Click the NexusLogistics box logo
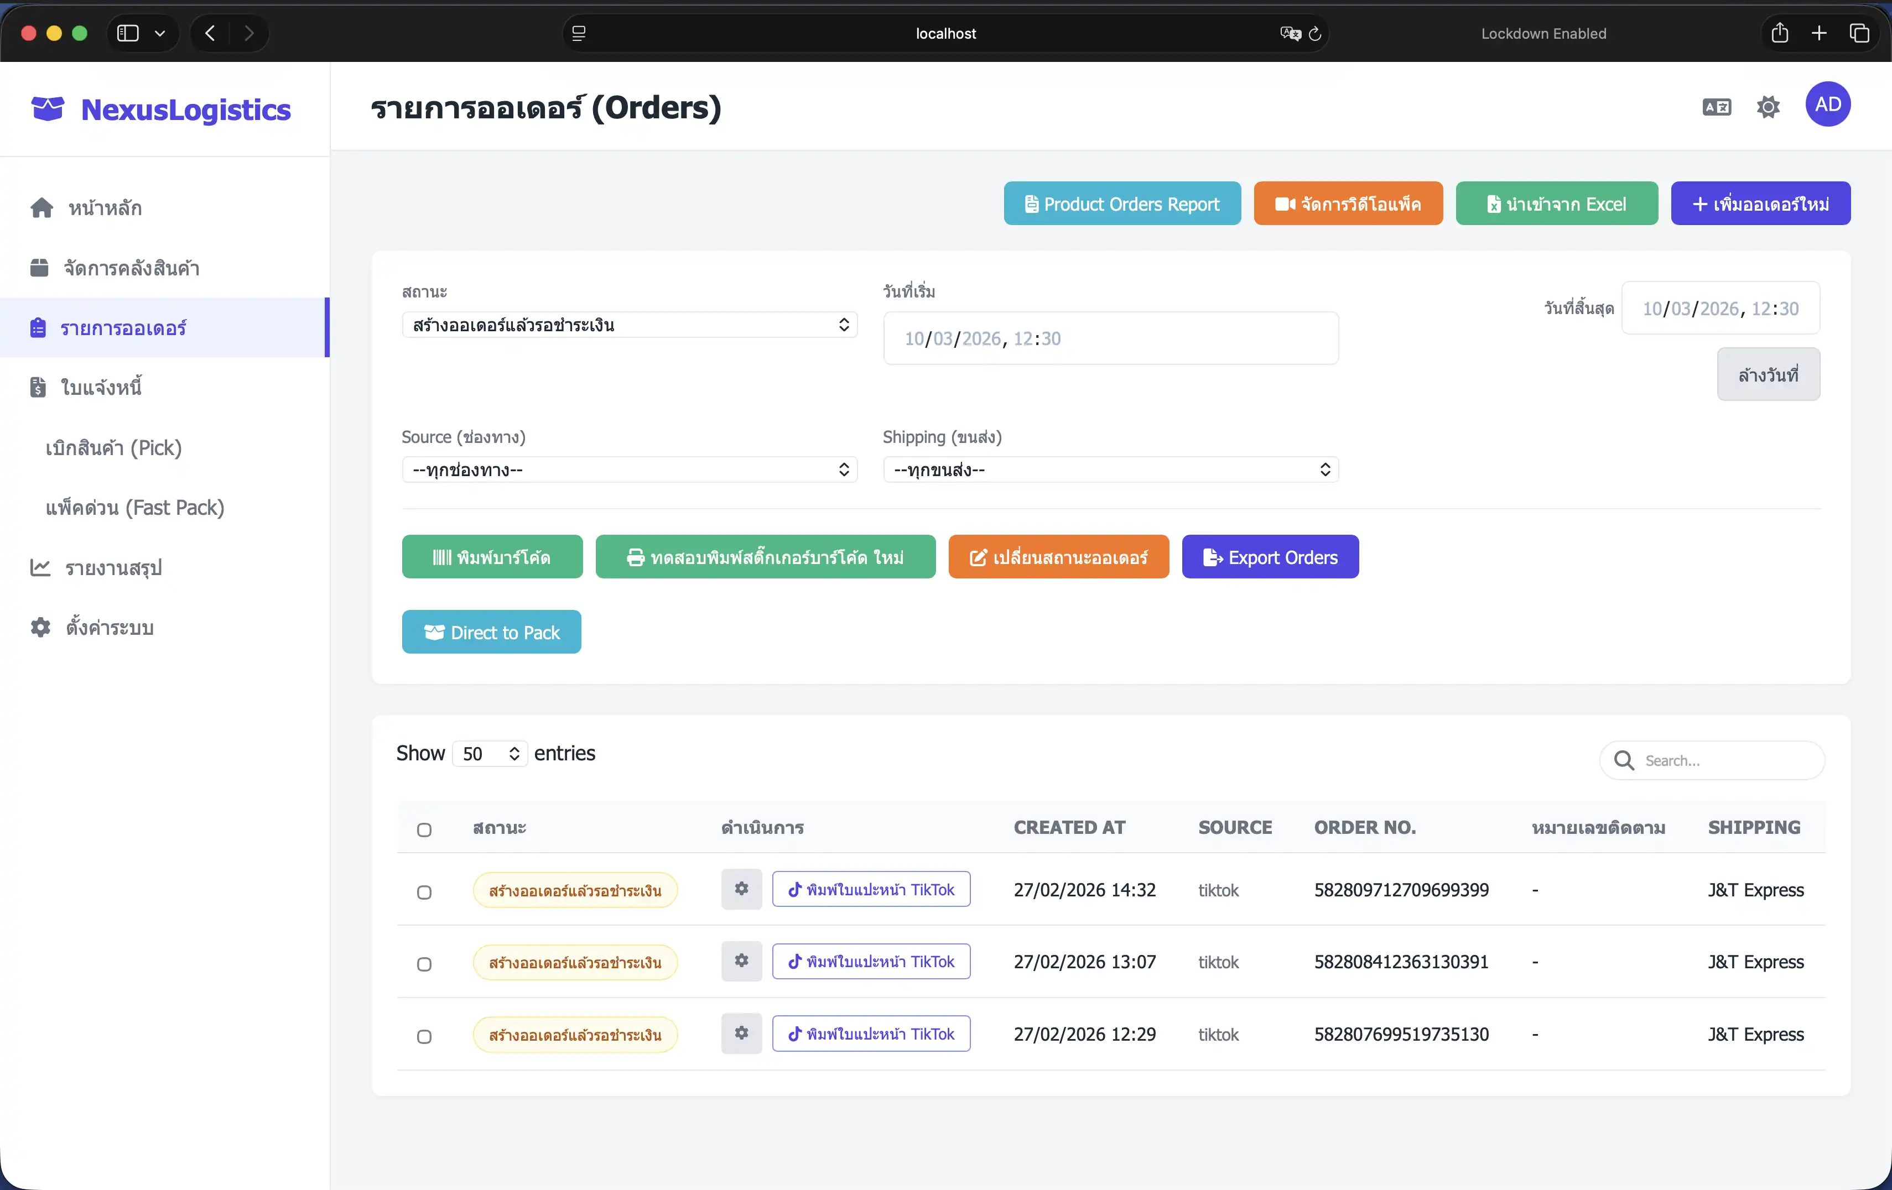The width and height of the screenshot is (1892, 1190). click(47, 109)
